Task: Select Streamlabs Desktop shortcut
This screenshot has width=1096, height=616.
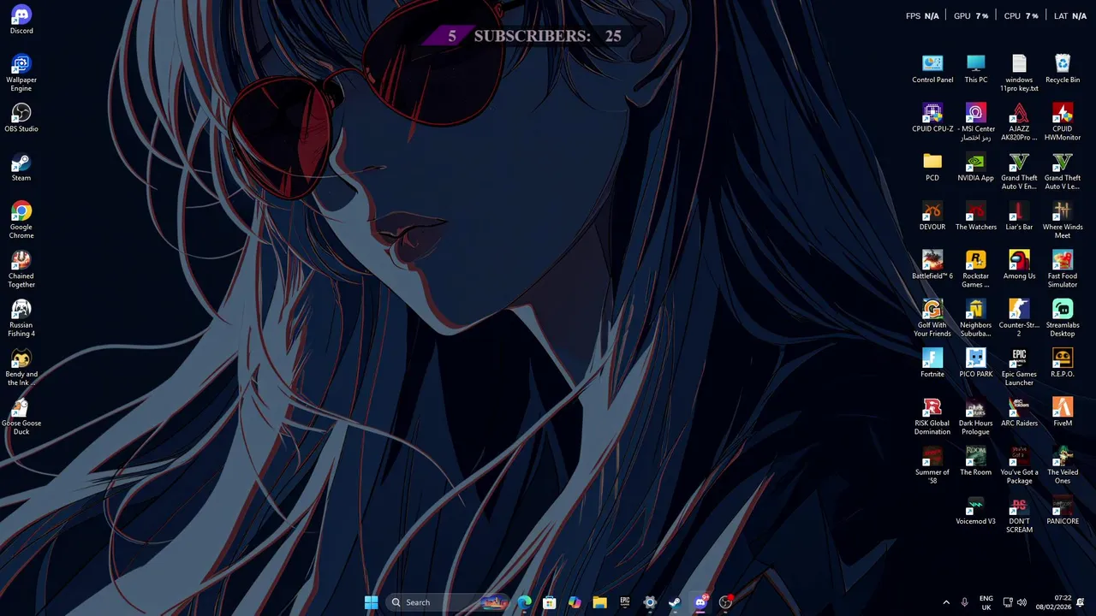Action: point(1063,317)
